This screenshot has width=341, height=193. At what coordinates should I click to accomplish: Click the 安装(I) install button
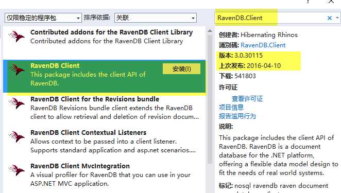[181, 69]
